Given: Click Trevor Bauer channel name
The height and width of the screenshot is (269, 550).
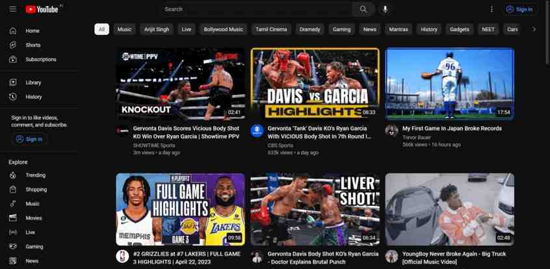Looking at the screenshot, I should click(416, 138).
